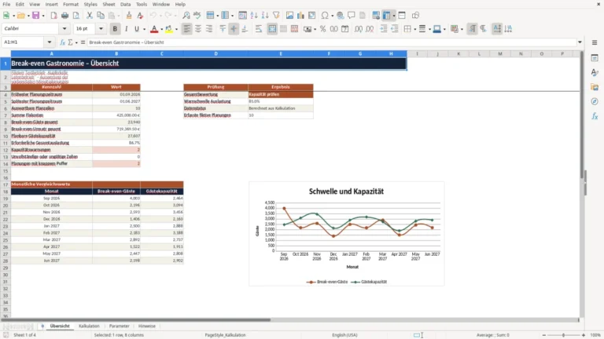This screenshot has width=604, height=339.
Task: Toggle Wrap Text
Action: [x=259, y=29]
